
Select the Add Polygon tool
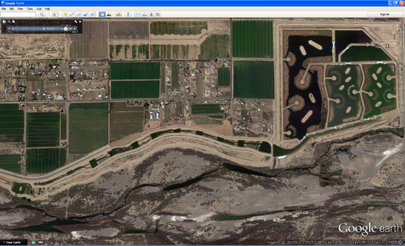tap(73, 14)
